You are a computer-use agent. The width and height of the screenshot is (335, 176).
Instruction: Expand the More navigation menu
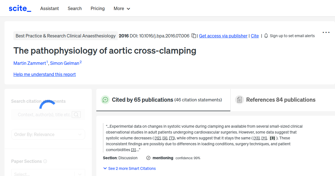click(122, 8)
